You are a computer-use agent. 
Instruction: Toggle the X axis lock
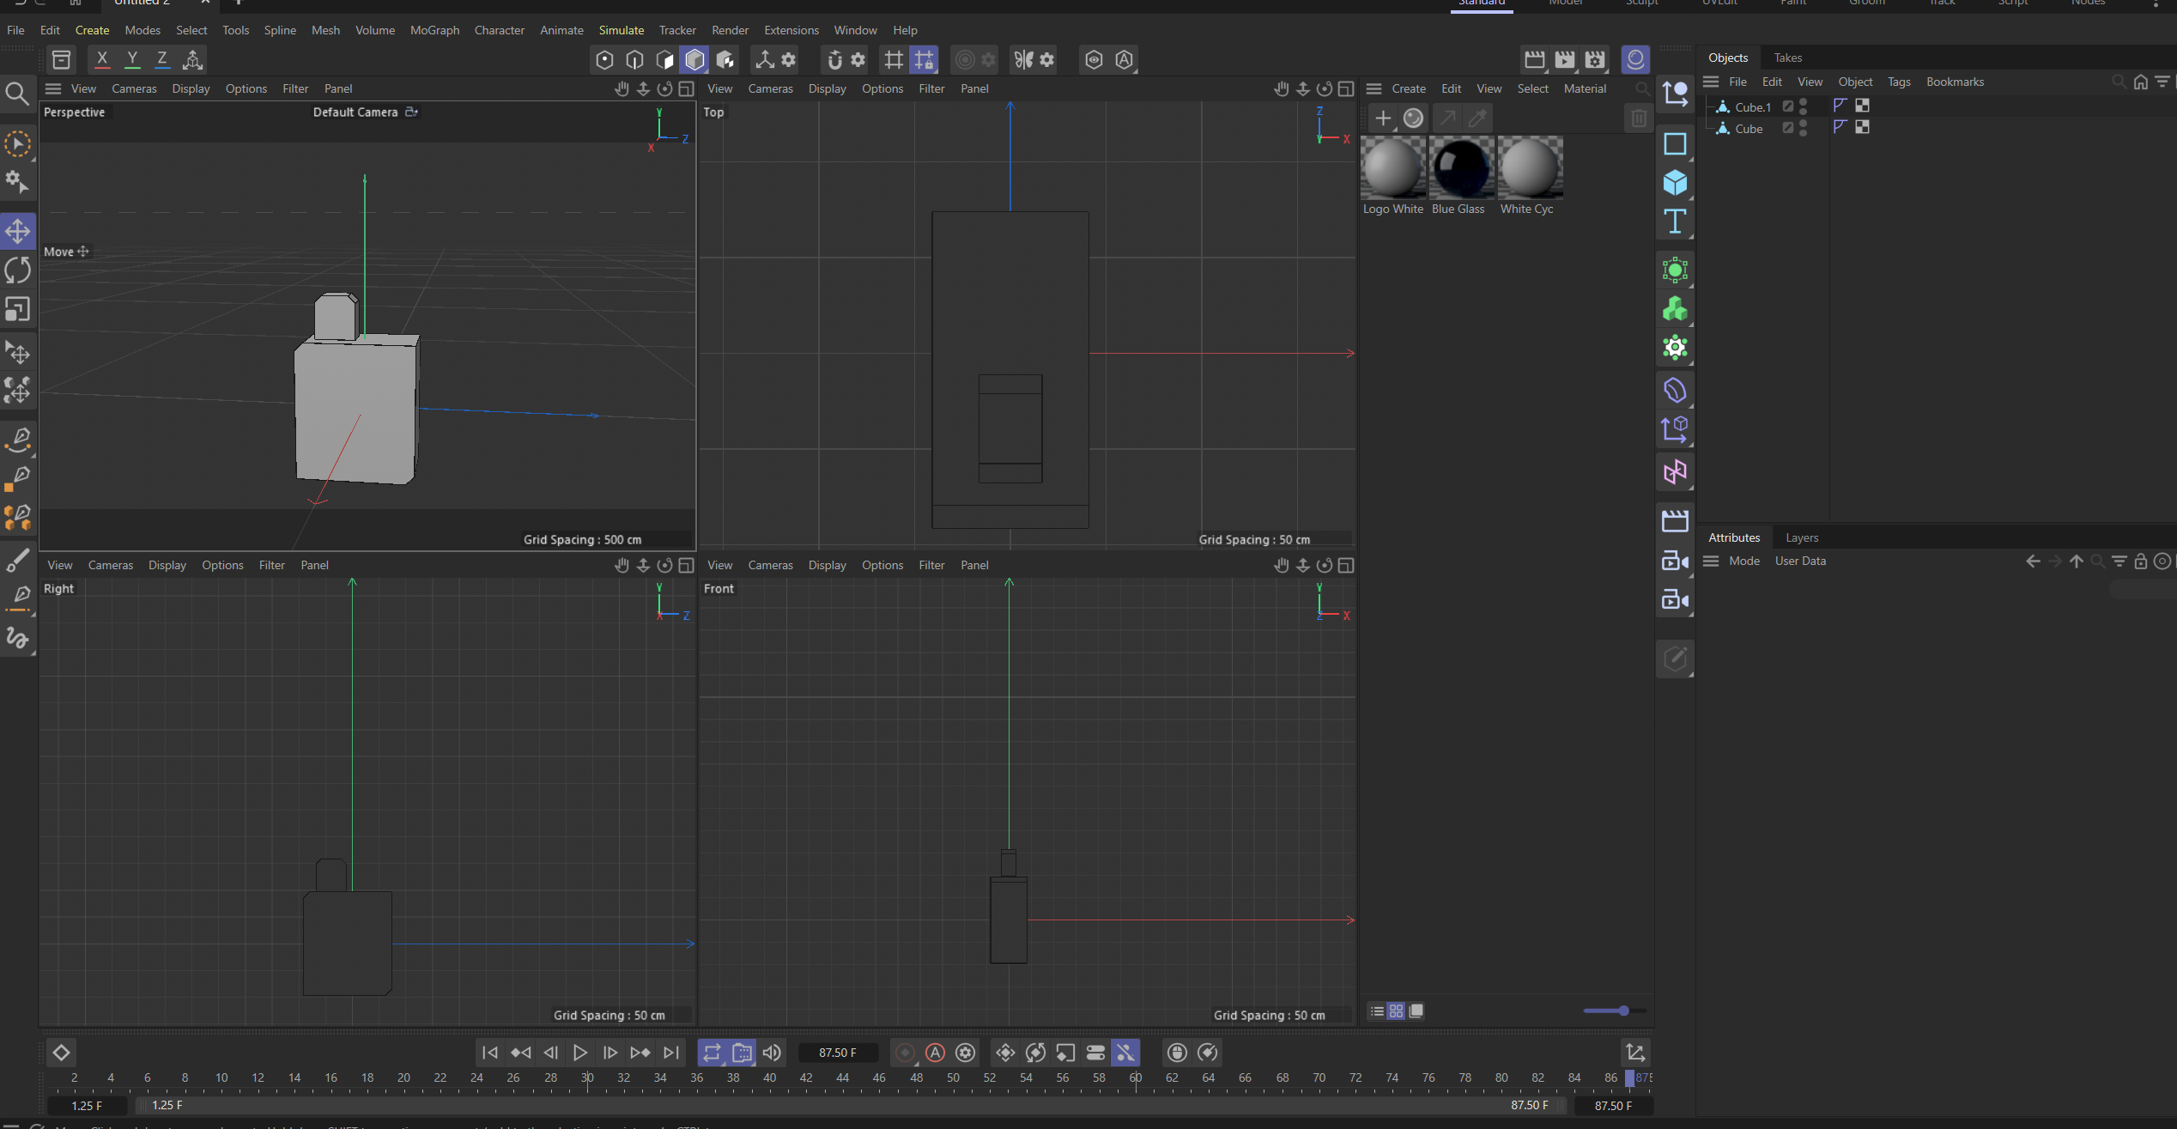[x=102, y=59]
